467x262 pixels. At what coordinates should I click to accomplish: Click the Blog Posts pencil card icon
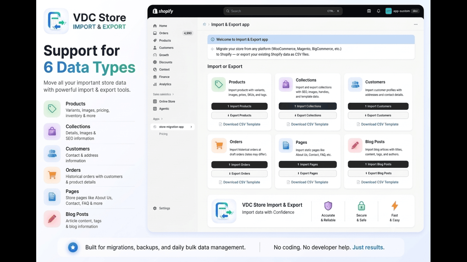click(x=355, y=145)
